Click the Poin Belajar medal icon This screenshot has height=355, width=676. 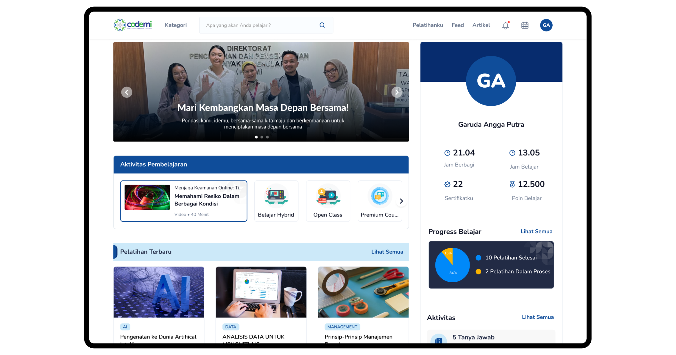pos(512,184)
